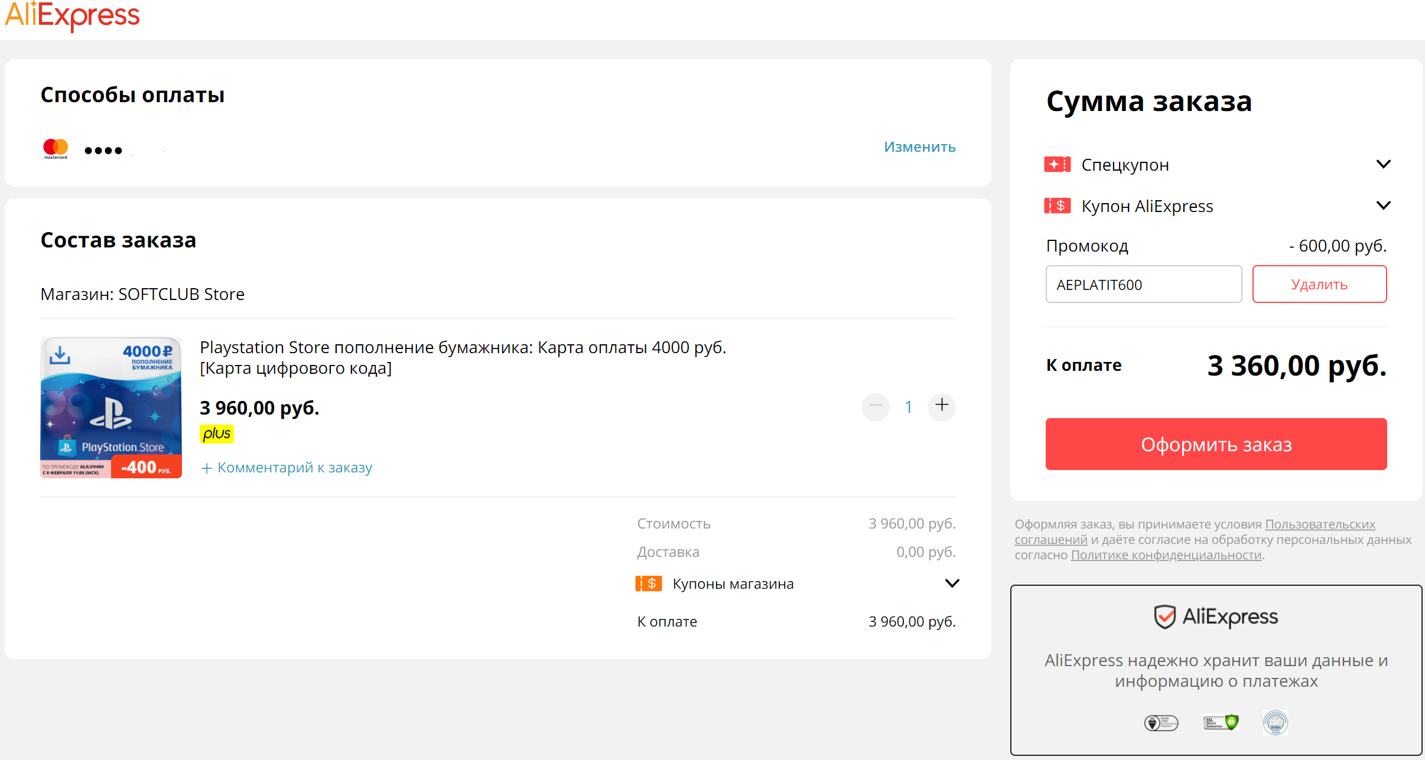Click the SSL secure connection badge
The width and height of the screenshot is (1425, 760).
click(x=1221, y=722)
